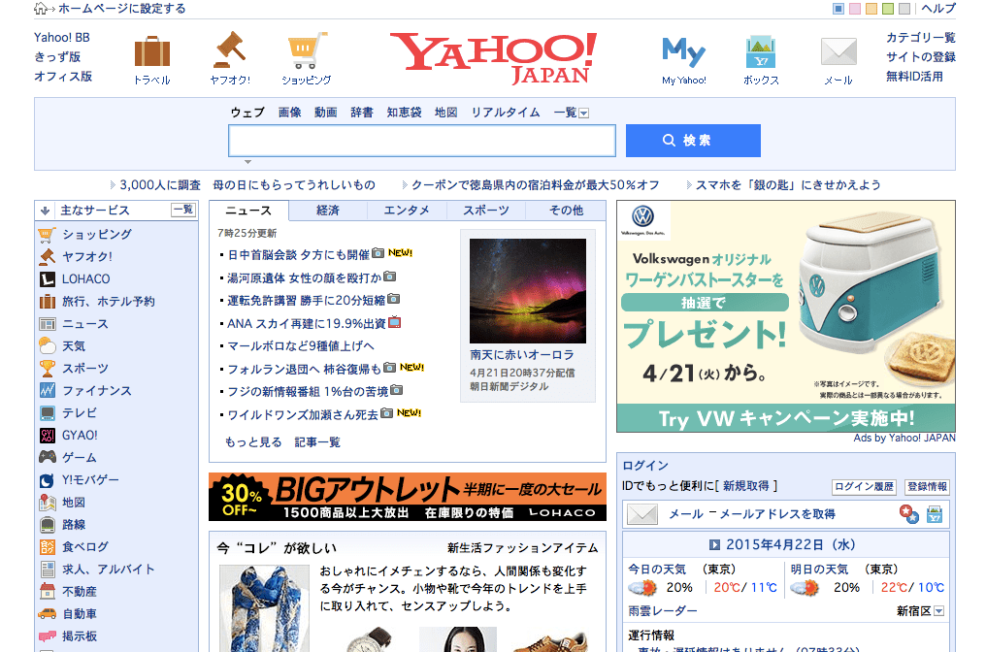Viewport: 986px width, 652px height.
Task: Click the box icon in the メール login row
Action: [935, 514]
